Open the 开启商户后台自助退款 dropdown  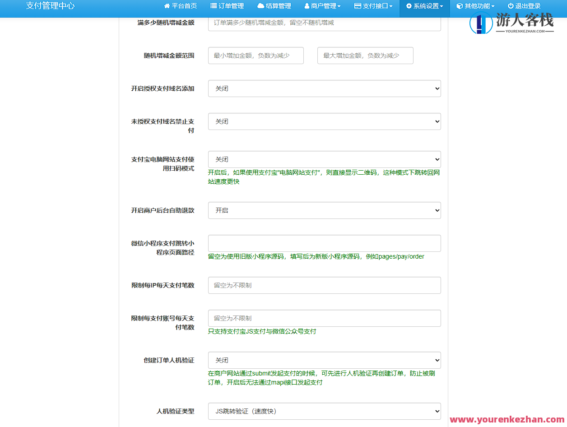click(x=324, y=210)
